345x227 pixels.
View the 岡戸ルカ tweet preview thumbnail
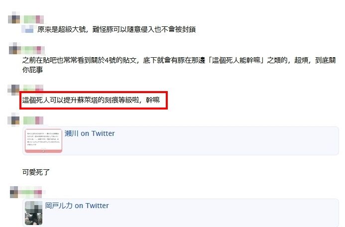(x=33, y=213)
